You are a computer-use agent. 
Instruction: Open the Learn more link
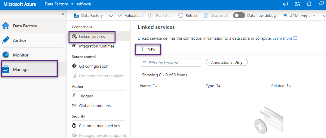pyautogui.click(x=282, y=38)
